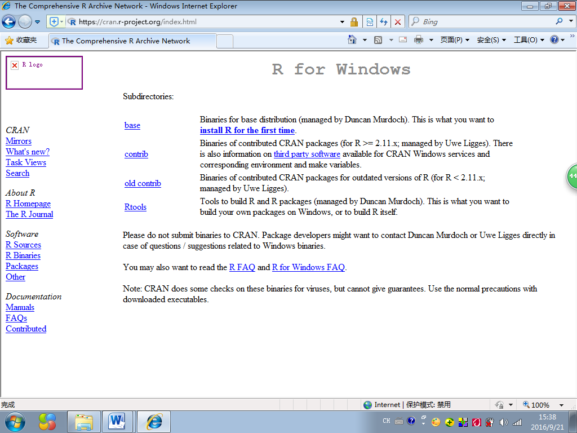Expand the address bar autocomplete dropdown
Viewport: 577px width, 433px height.
click(342, 22)
